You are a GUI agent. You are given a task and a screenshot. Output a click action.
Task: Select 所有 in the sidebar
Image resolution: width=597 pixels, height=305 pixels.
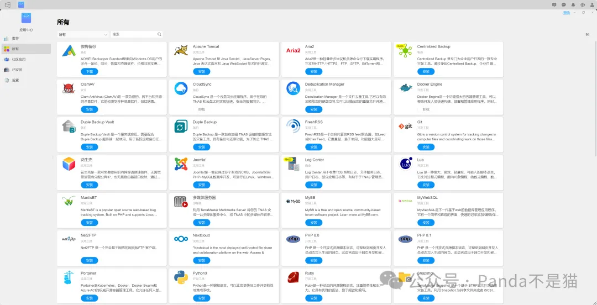click(x=26, y=49)
